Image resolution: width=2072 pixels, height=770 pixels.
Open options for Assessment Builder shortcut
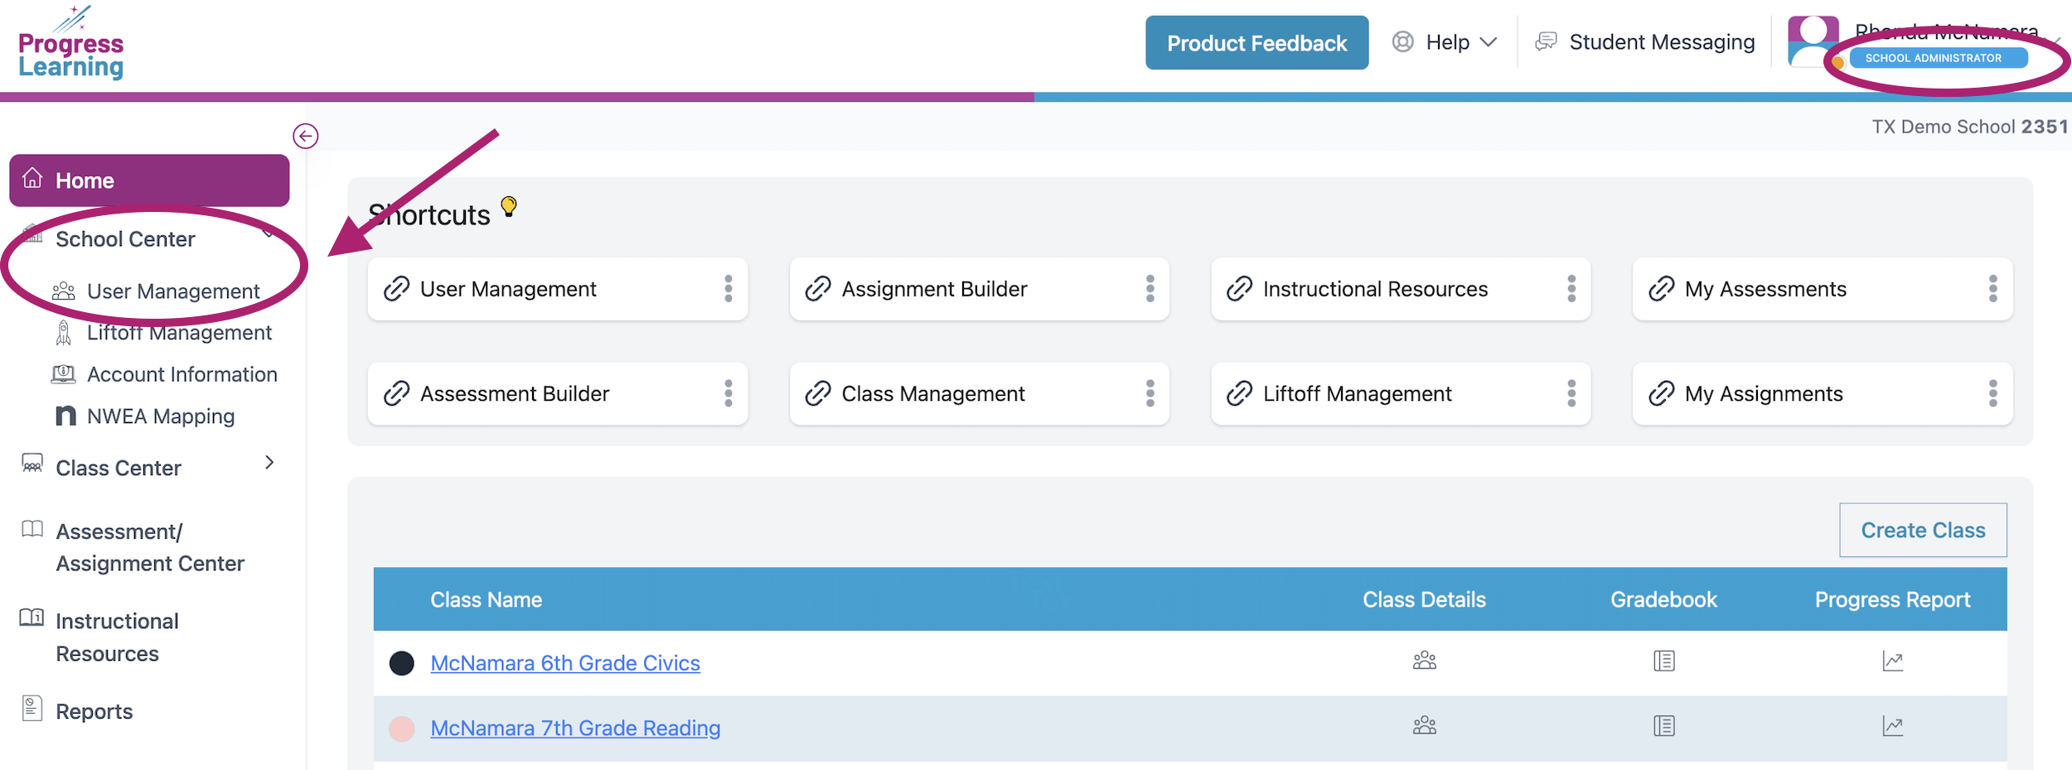point(729,393)
